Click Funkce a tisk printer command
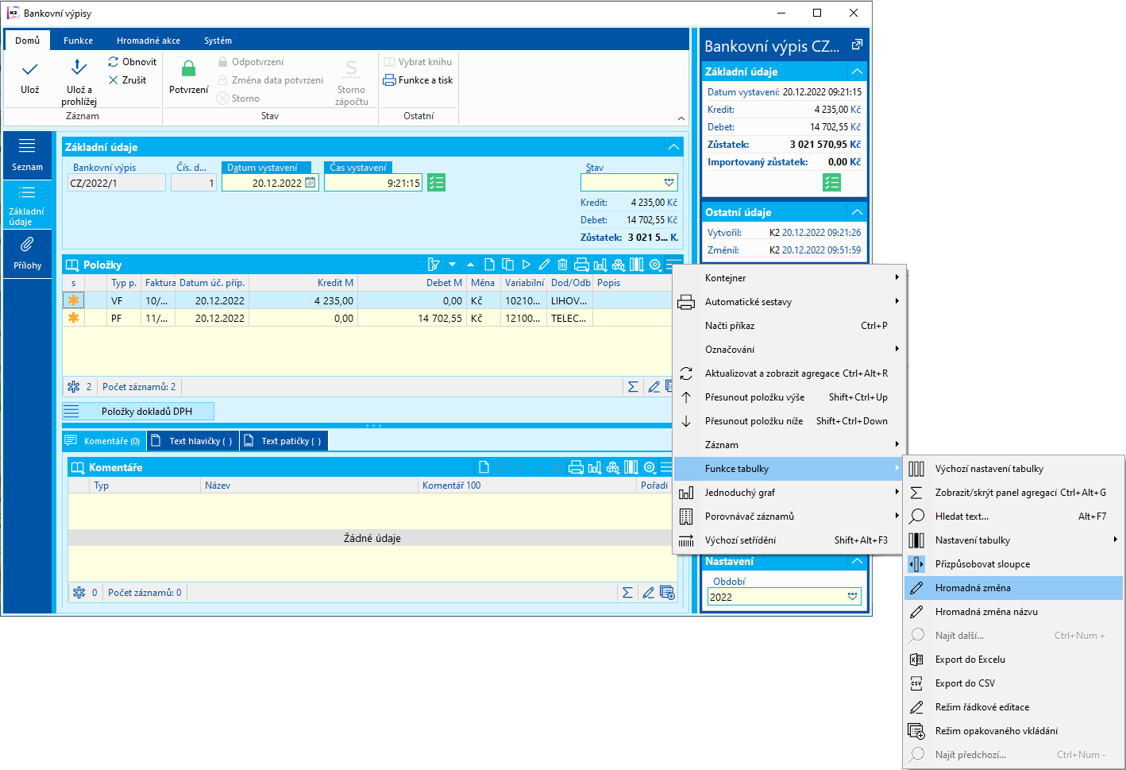Screen dimensions: 1126x770 click(418, 80)
